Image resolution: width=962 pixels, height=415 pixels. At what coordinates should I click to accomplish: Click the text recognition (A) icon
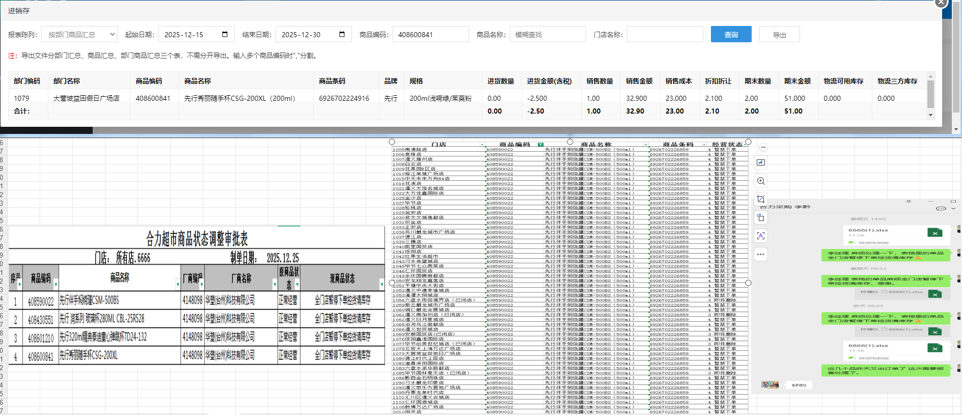761,236
